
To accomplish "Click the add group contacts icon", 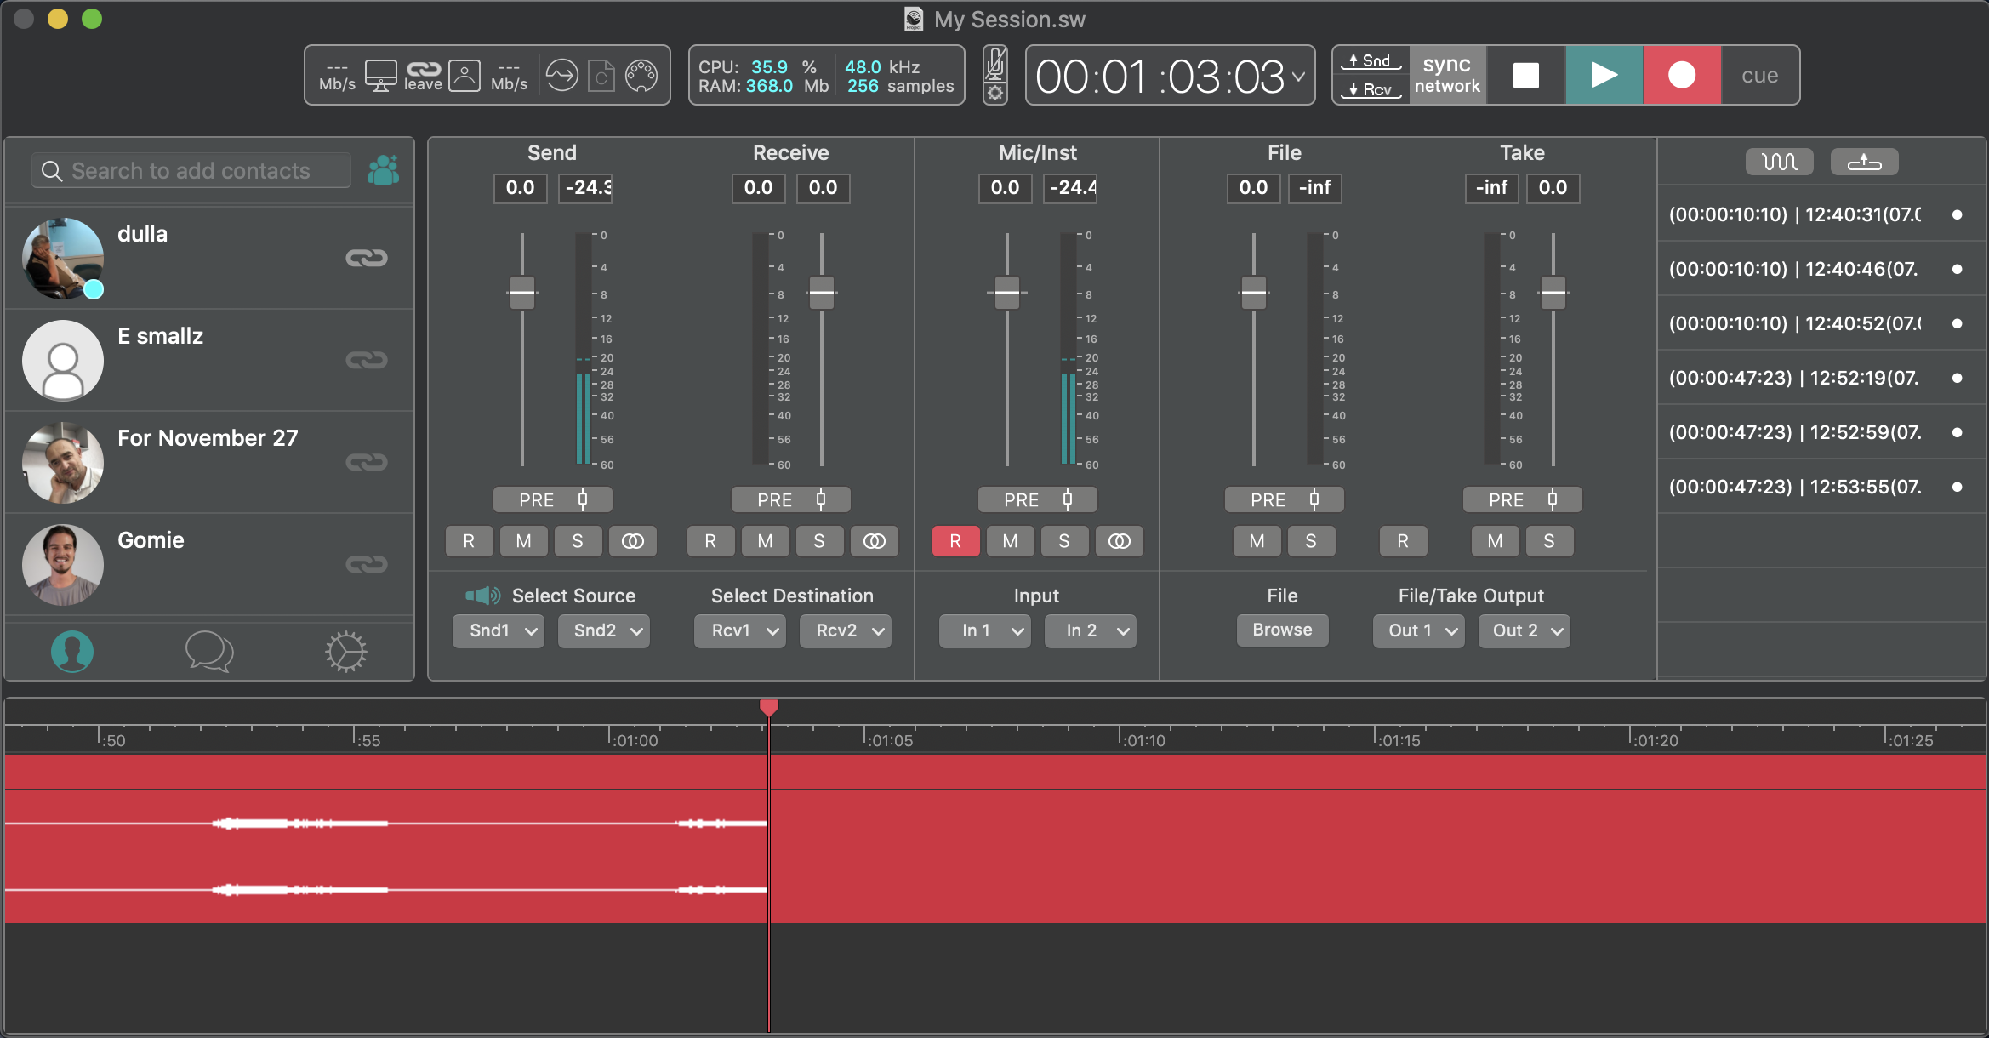I will tap(383, 170).
